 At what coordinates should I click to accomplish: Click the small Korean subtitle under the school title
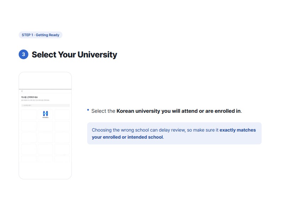coord(35,100)
